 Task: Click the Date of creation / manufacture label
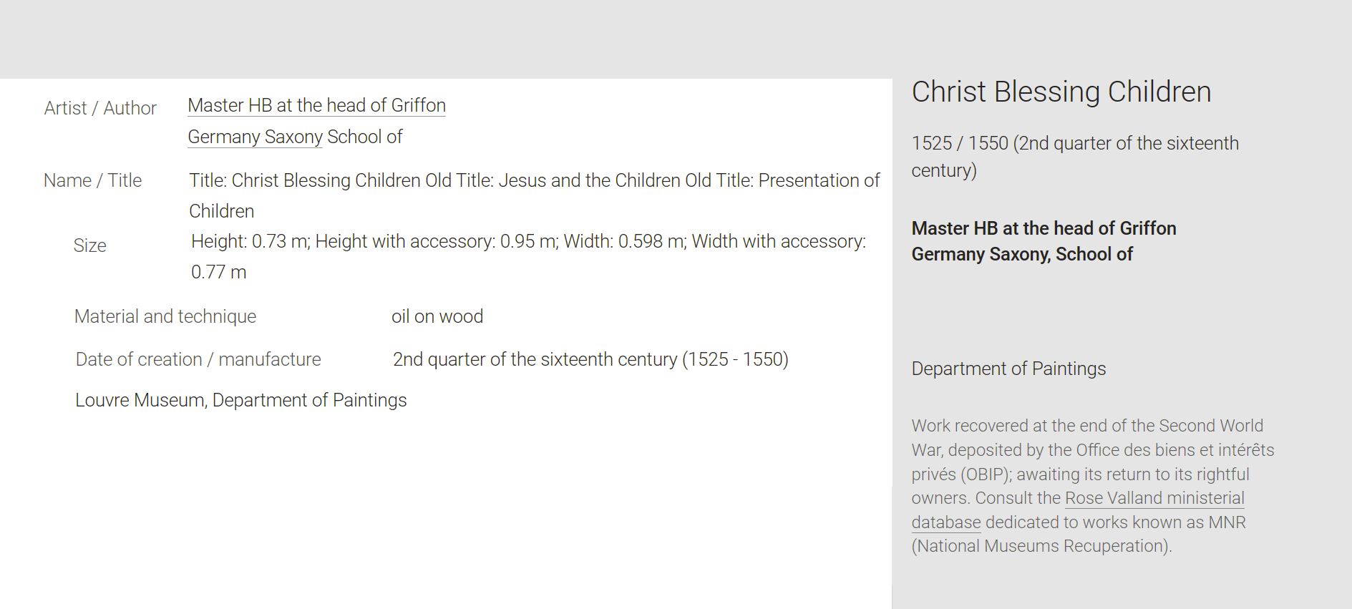[x=198, y=359]
